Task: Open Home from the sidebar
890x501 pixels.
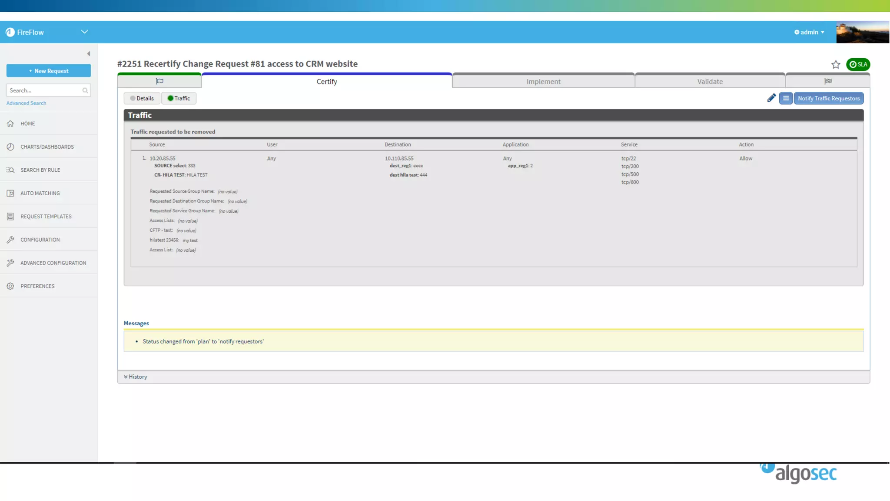Action: 27,124
